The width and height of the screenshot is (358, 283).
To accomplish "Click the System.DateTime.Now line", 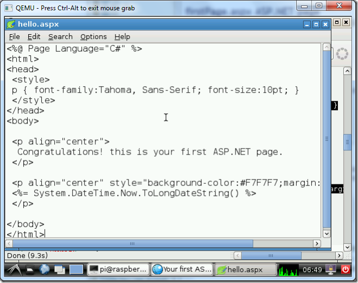I will (135, 194).
